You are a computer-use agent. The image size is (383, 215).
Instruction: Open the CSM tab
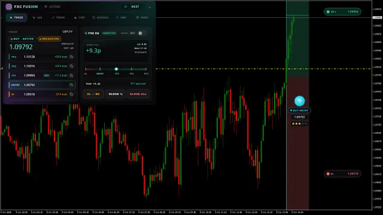click(79, 17)
